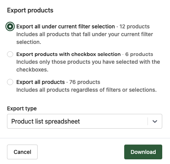Click the vertical separator beside the dropdown chevron
This screenshot has height=164, width=170.
click(147, 121)
